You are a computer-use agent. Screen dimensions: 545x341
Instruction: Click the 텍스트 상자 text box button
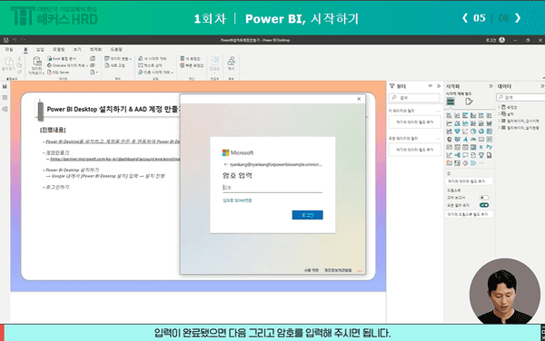150,65
